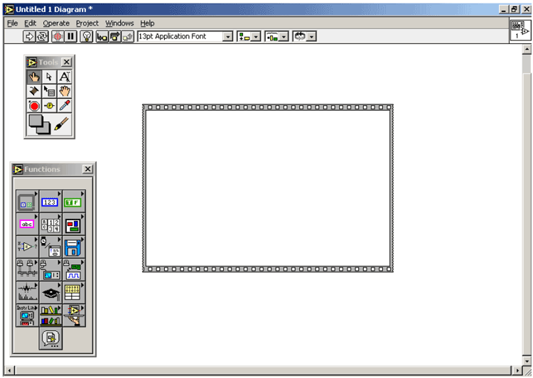Select the Positioning arrow tool
533x378 pixels.
click(49, 77)
